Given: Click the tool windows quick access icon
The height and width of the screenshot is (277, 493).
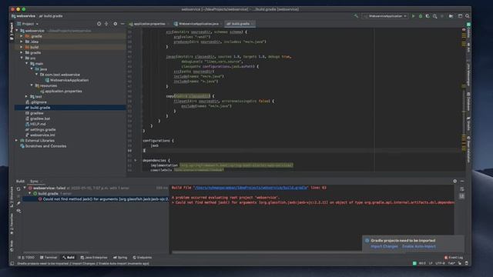Looking at the screenshot, I should (12, 263).
